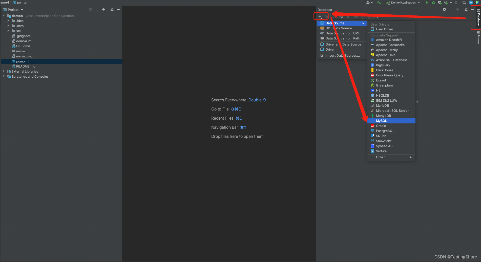Click the Build project hammer icon

click(379, 3)
